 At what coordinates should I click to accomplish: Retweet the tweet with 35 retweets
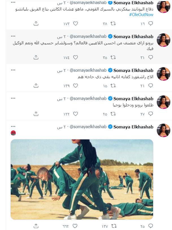pos(113,57)
